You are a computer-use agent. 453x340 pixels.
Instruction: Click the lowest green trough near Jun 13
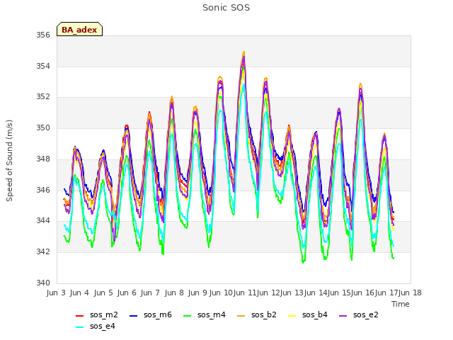pos(303,262)
